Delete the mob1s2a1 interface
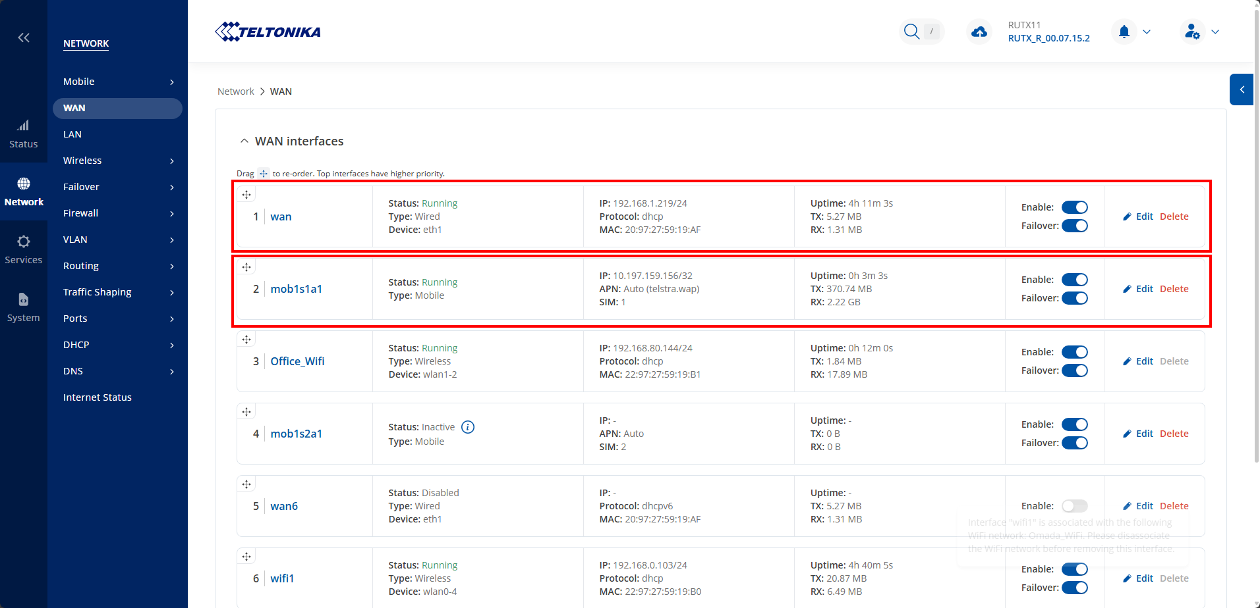The image size is (1260, 608). [1174, 434]
